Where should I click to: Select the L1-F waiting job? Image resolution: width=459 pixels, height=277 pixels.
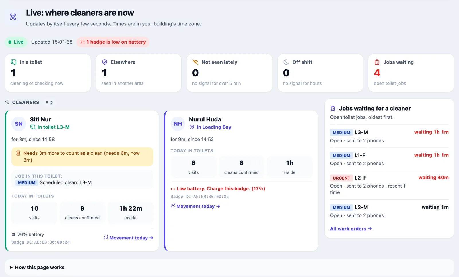tap(389, 159)
